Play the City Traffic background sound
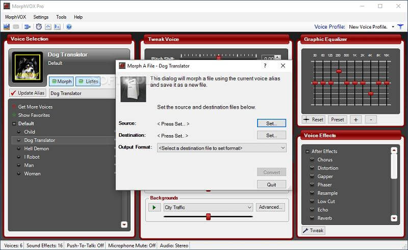Viewport: 408px width, 250px height. tap(155, 207)
